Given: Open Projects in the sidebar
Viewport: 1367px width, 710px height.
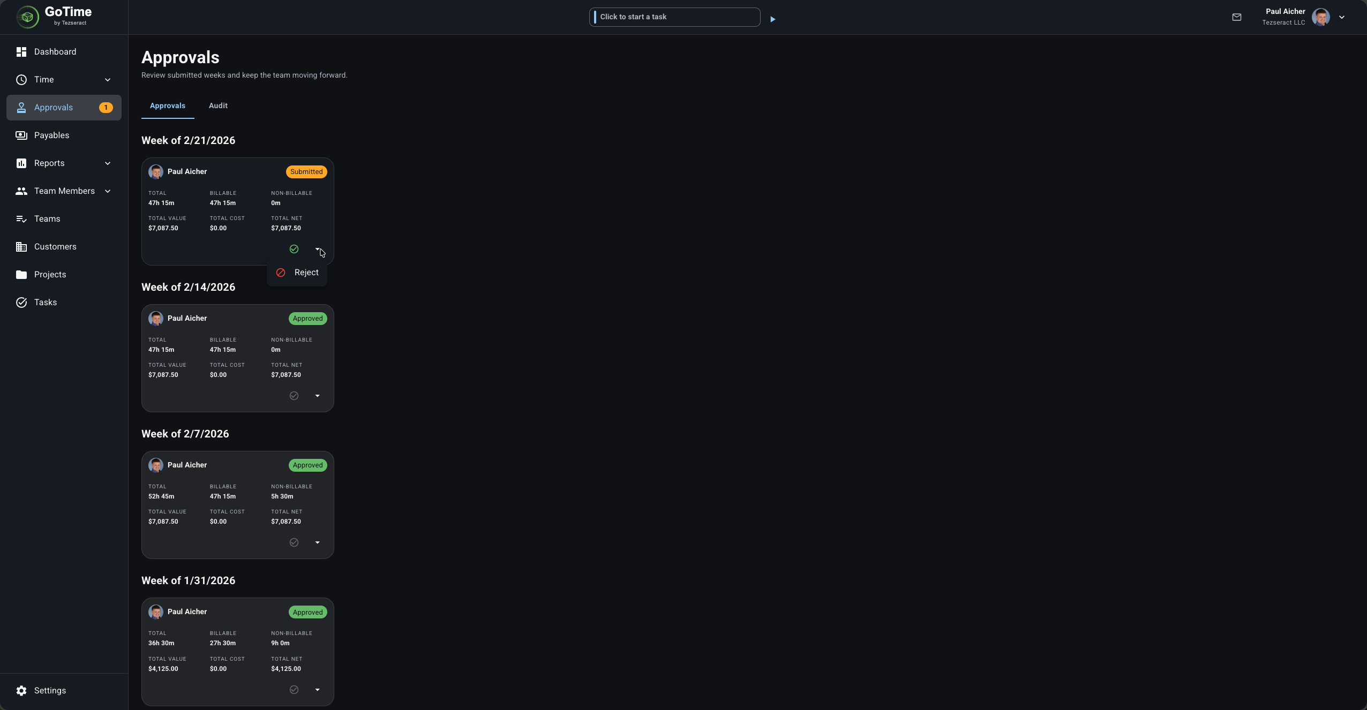Looking at the screenshot, I should pyautogui.click(x=64, y=275).
